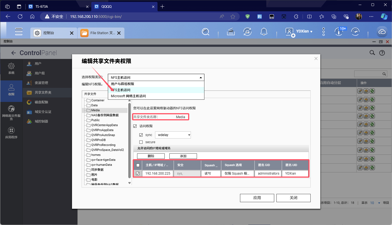392x225 pixels.
Task: Open event notifications bell icon
Action: tap(264, 32)
